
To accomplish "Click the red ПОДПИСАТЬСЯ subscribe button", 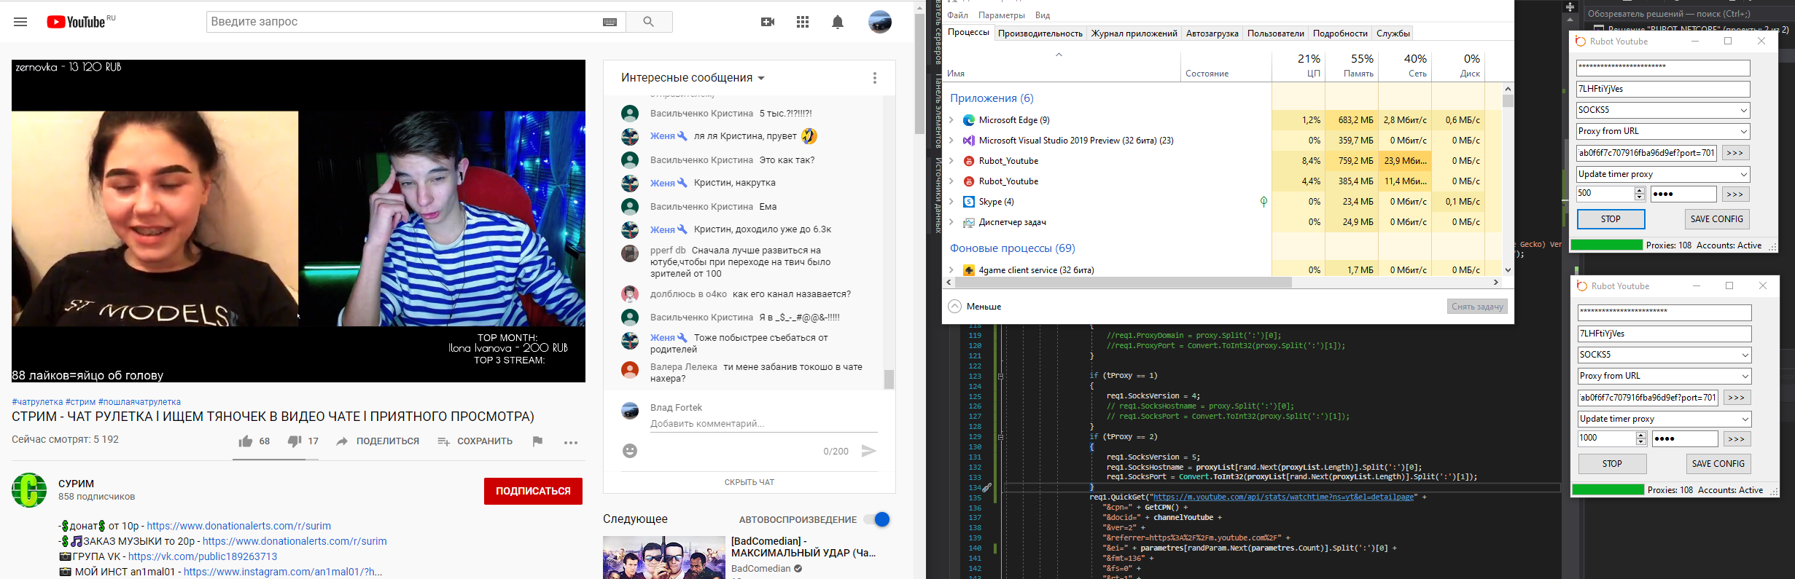I will pos(533,491).
